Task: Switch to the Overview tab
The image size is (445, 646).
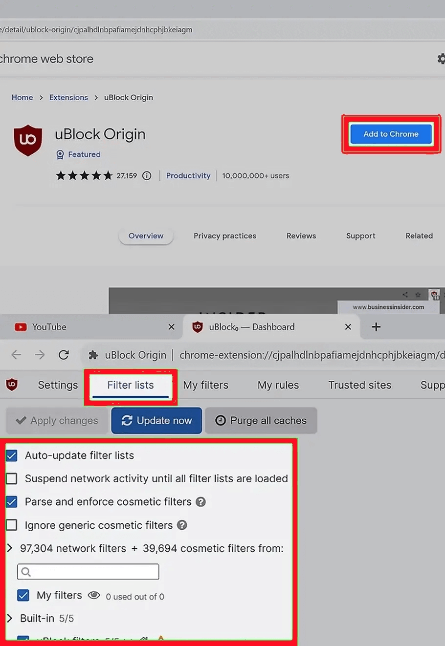Action: pos(146,236)
